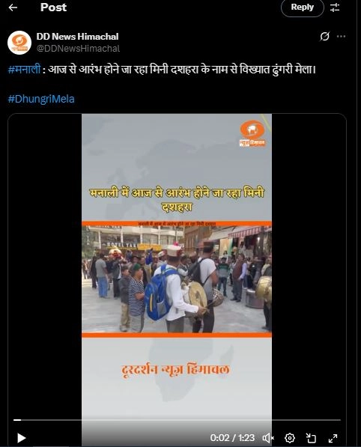Open the #मनाली hashtag
361x447 pixels.
pyautogui.click(x=24, y=70)
